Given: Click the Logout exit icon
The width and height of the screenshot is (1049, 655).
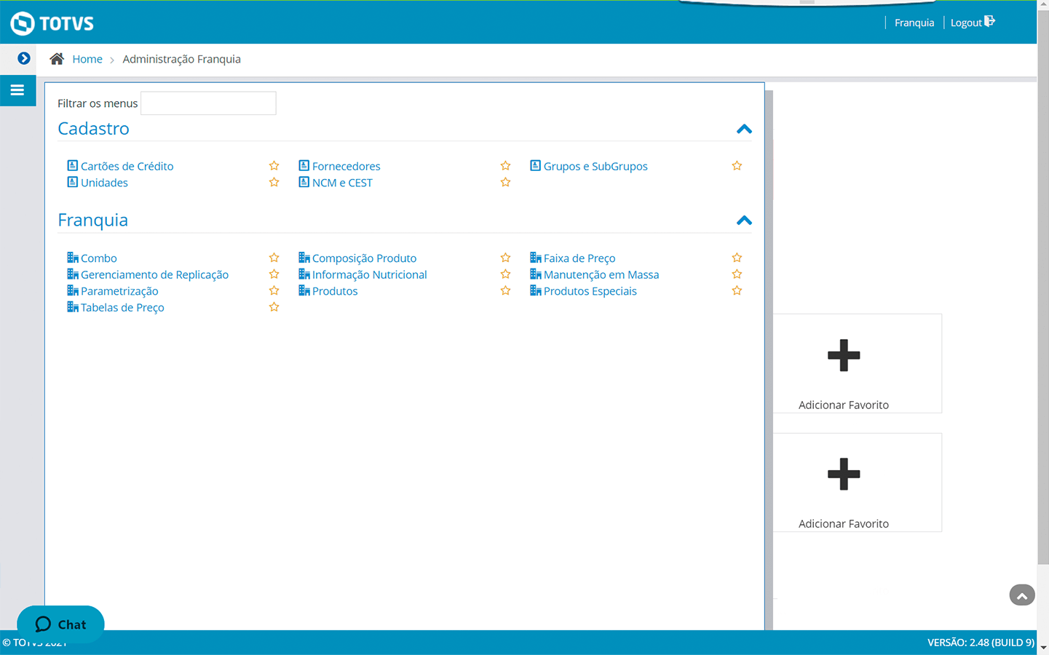Looking at the screenshot, I should [x=989, y=22].
